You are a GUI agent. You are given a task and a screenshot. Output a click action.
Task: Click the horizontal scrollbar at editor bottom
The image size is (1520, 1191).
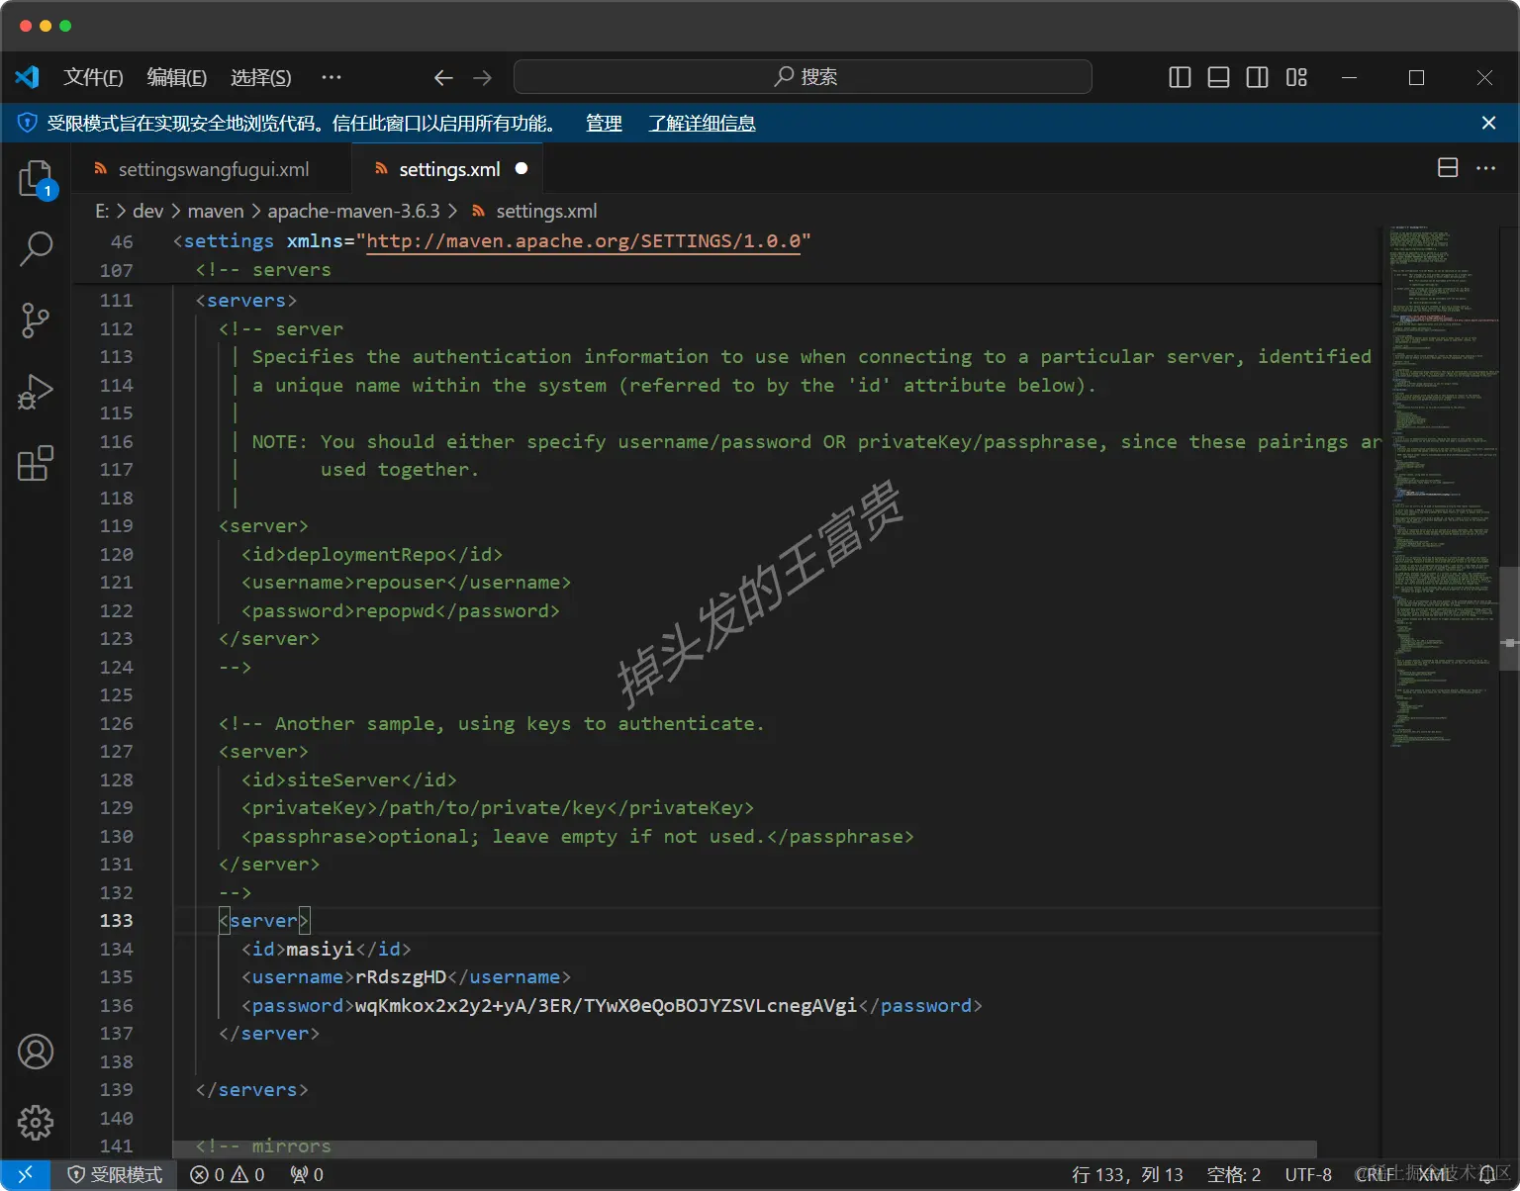744,1148
